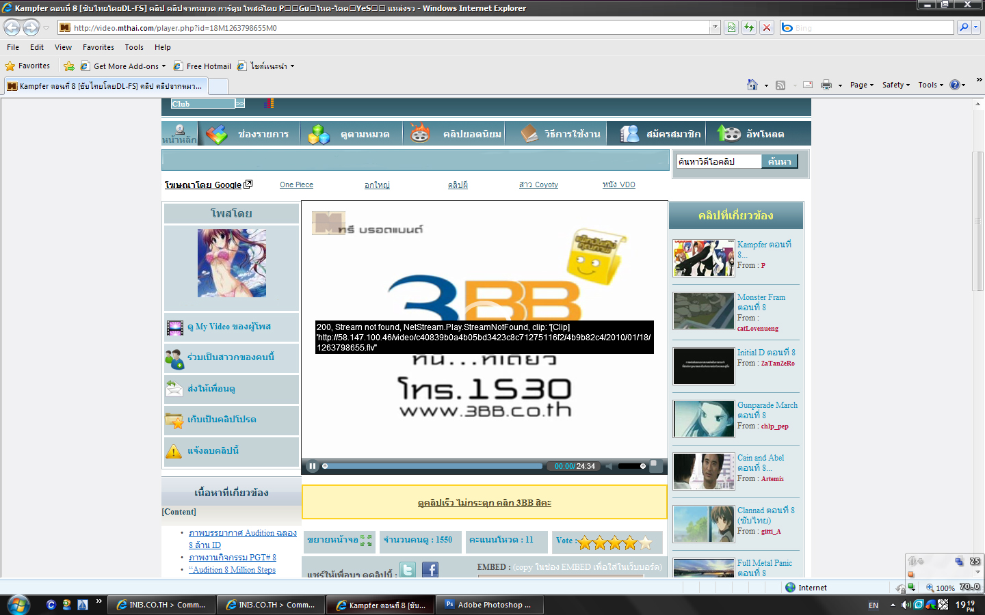Click the search magnifier beside Bing box
The image size is (985, 615).
[964, 27]
